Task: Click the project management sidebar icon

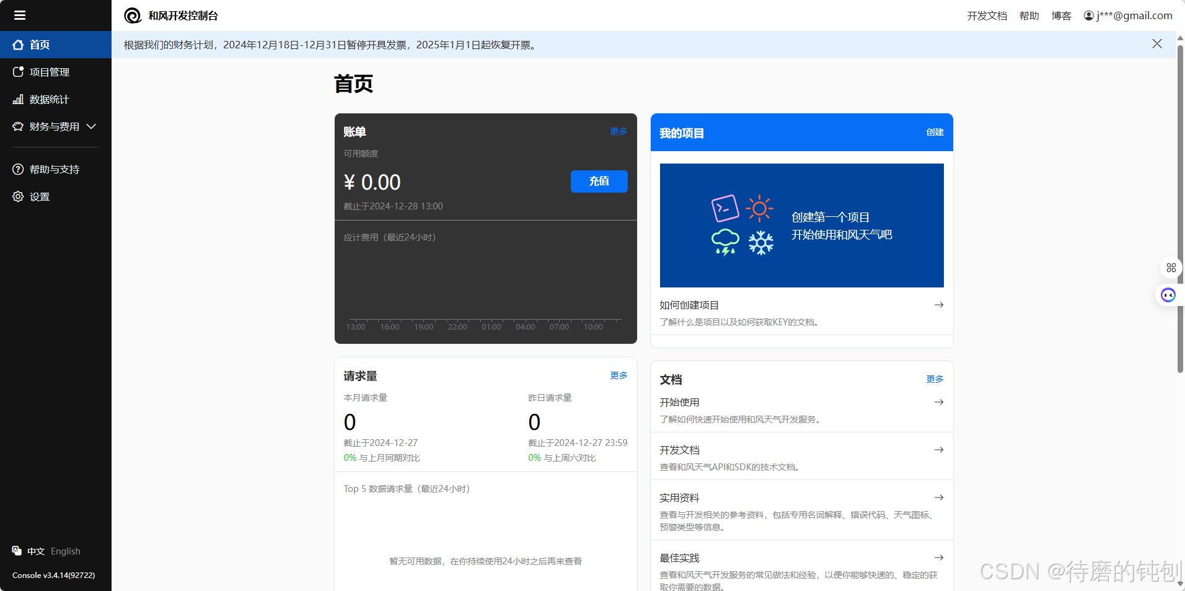Action: point(18,72)
